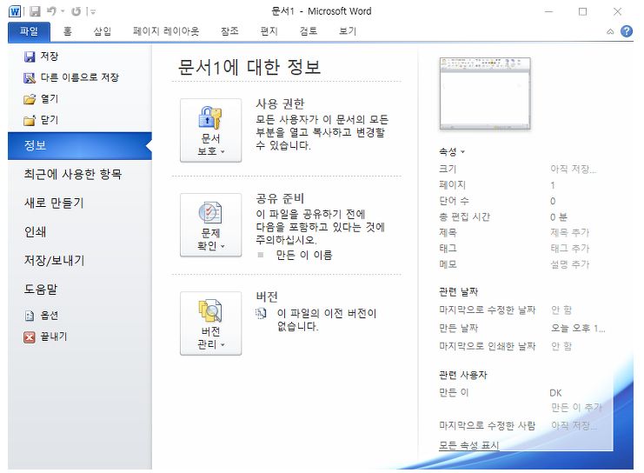Click the 다른 이름으로 저장 icon

click(x=30, y=77)
